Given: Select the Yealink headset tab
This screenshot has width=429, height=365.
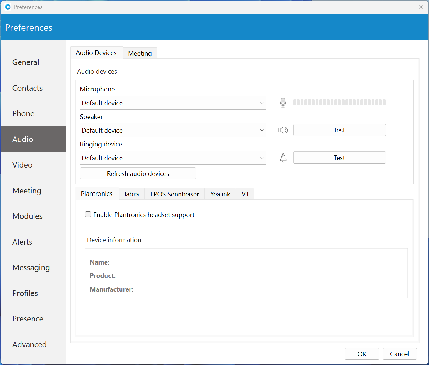Looking at the screenshot, I should pyautogui.click(x=220, y=194).
